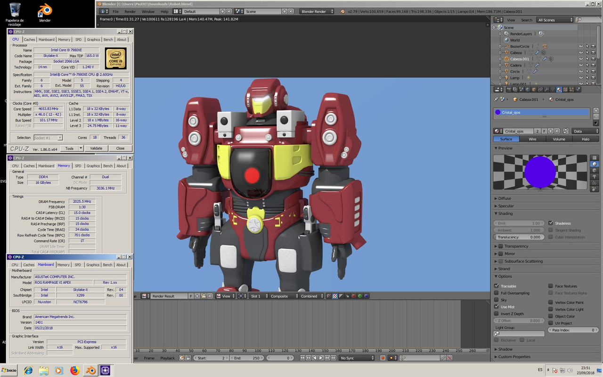Play animation in reverse
Image resolution: width=603 pixels, height=377 pixels.
[x=315, y=358]
